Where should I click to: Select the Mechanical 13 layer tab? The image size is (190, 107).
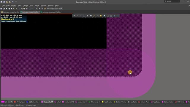68,102
